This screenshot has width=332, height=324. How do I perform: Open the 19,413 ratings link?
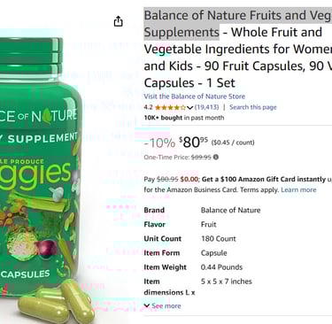pyautogui.click(x=206, y=107)
